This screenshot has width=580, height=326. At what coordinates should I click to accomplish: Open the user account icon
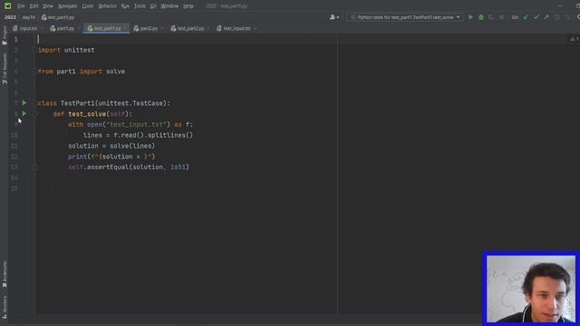(x=333, y=17)
